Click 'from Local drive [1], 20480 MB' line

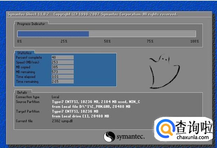80,116
